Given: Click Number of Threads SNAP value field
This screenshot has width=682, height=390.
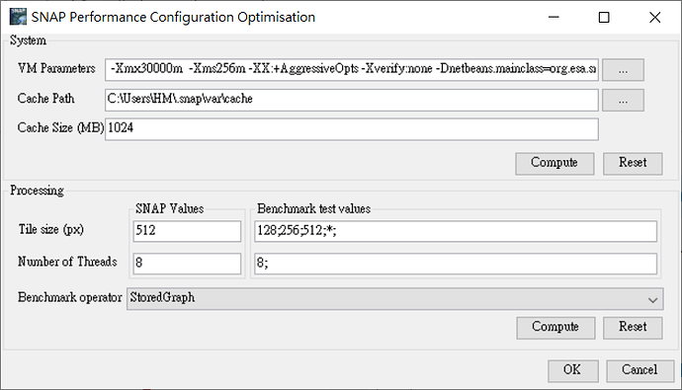Looking at the screenshot, I should click(187, 264).
